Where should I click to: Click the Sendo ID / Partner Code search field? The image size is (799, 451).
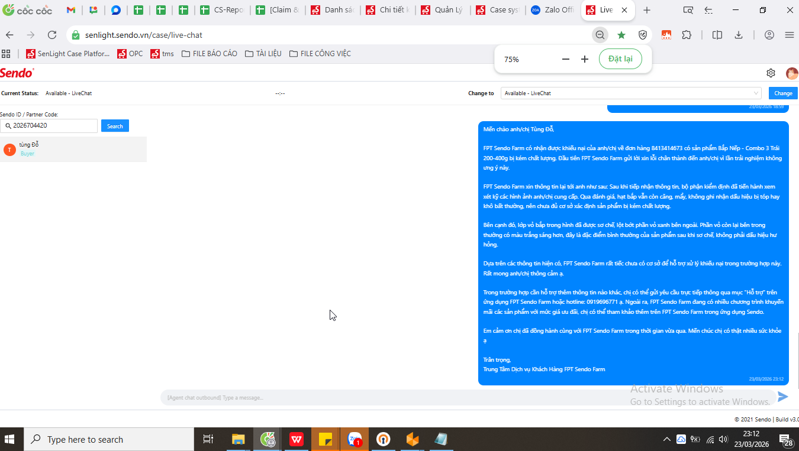(x=49, y=126)
